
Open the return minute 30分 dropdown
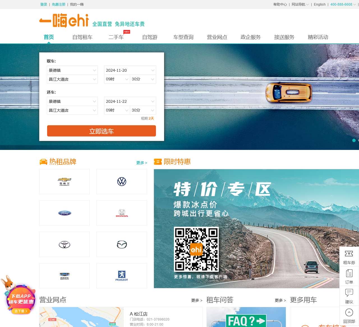[x=143, y=110]
